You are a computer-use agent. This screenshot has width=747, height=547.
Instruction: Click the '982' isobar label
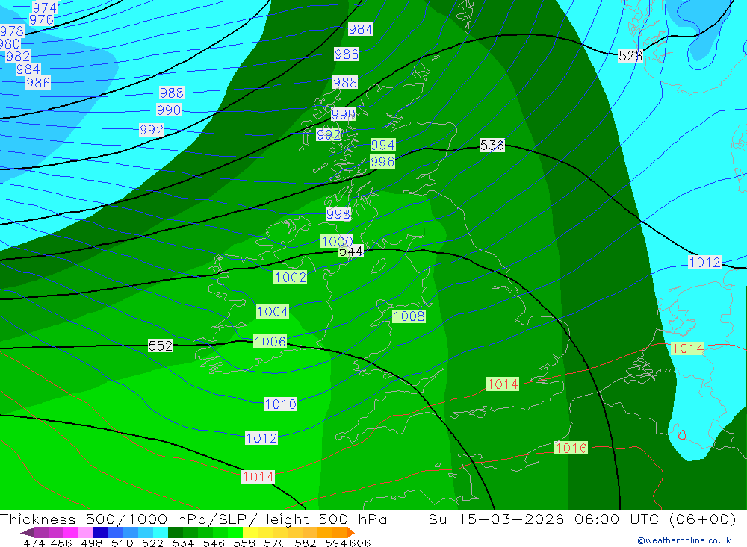[18, 57]
